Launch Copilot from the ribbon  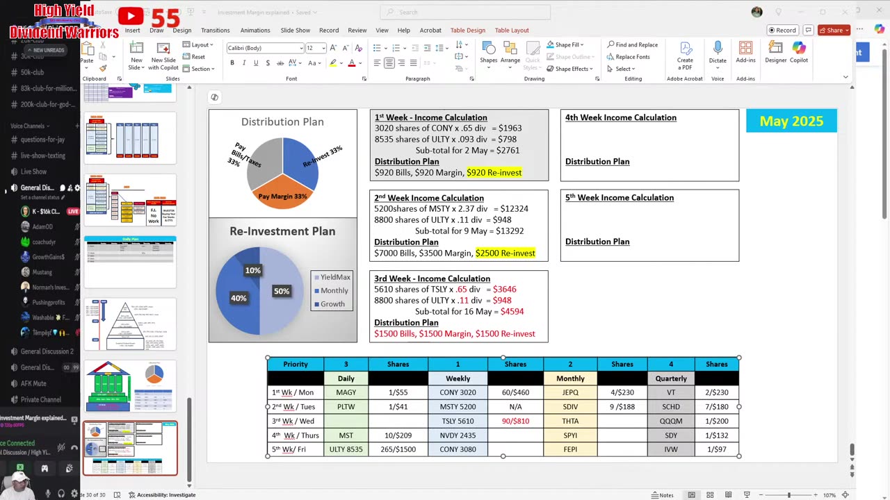click(x=799, y=51)
